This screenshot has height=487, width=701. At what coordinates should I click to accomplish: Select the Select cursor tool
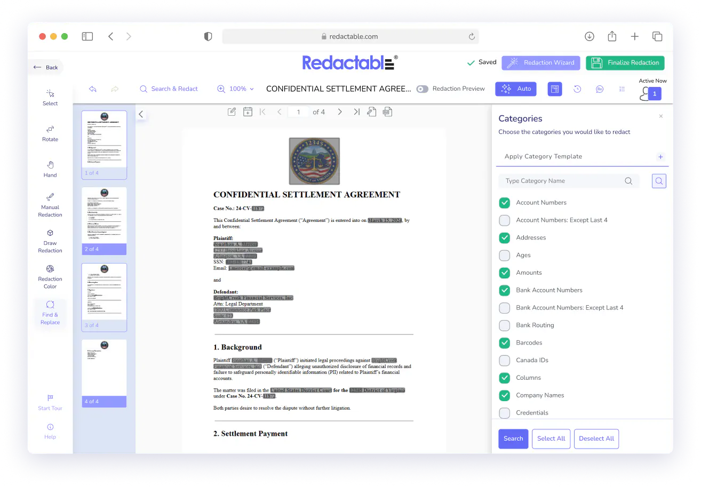coord(50,98)
